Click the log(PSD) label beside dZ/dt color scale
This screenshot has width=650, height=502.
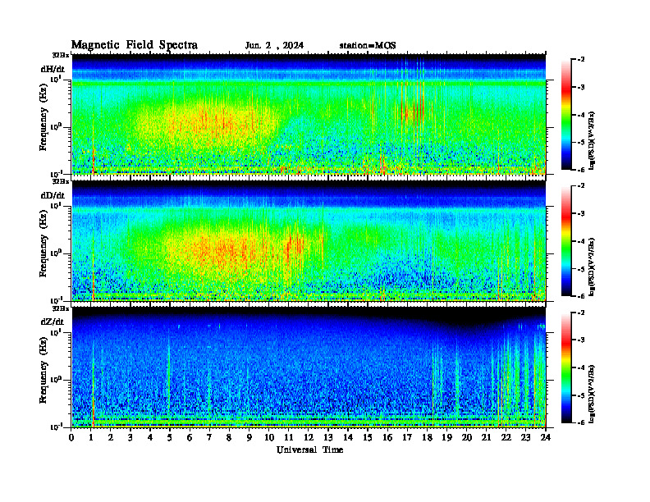tap(592, 394)
